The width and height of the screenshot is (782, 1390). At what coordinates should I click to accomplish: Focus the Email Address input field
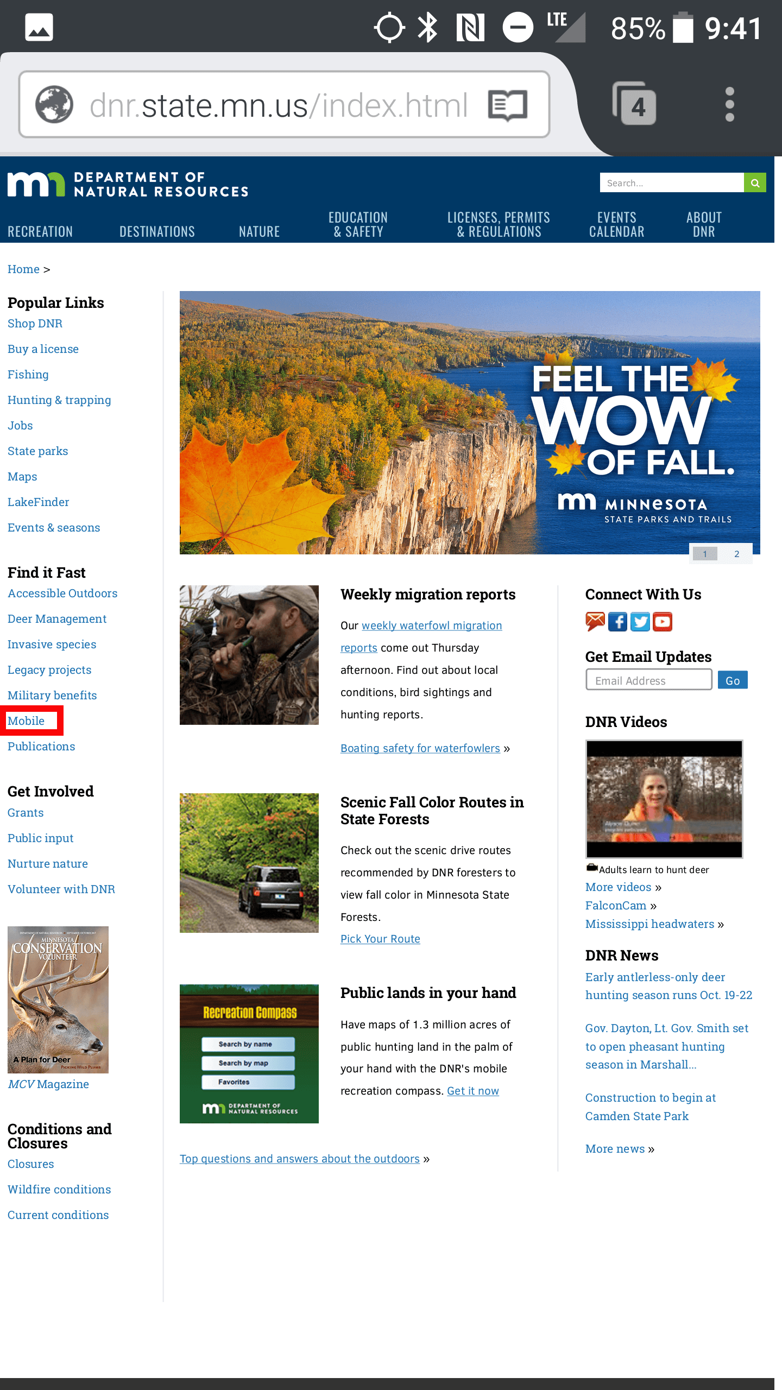[x=648, y=680]
